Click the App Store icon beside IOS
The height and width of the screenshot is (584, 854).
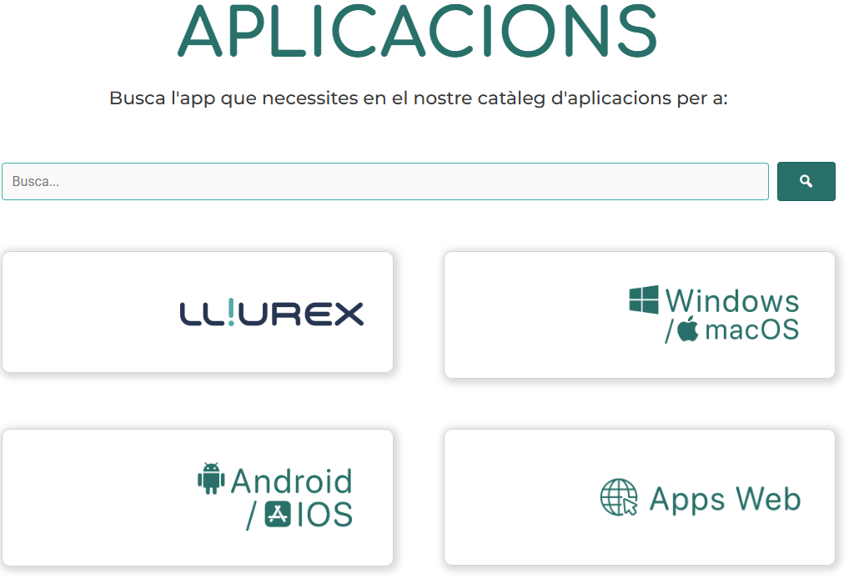(x=278, y=514)
